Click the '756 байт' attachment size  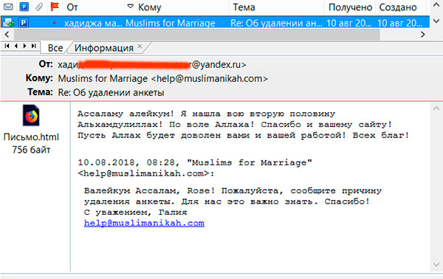[31, 150]
